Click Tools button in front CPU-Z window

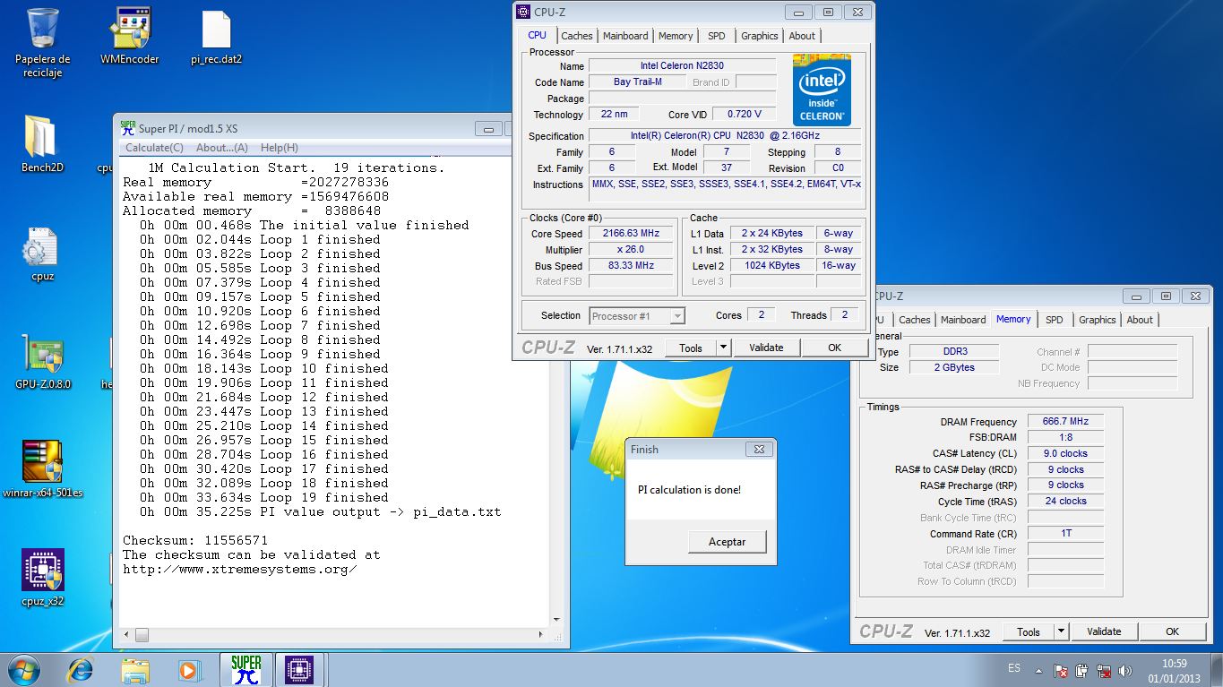(691, 348)
